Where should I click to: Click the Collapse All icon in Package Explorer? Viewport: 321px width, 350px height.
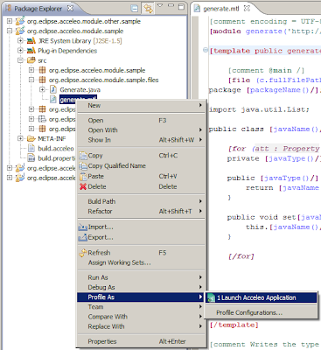click(x=135, y=9)
